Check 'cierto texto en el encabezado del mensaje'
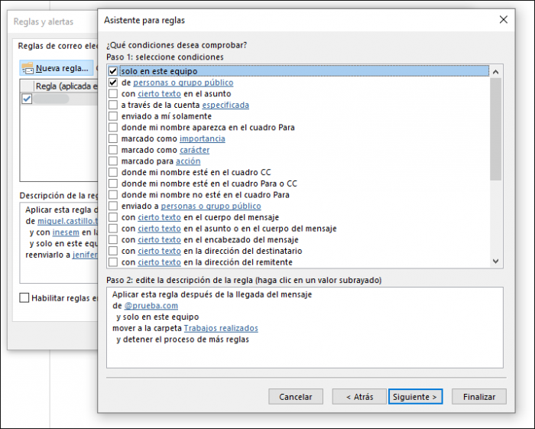The width and height of the screenshot is (535, 429). click(x=113, y=240)
